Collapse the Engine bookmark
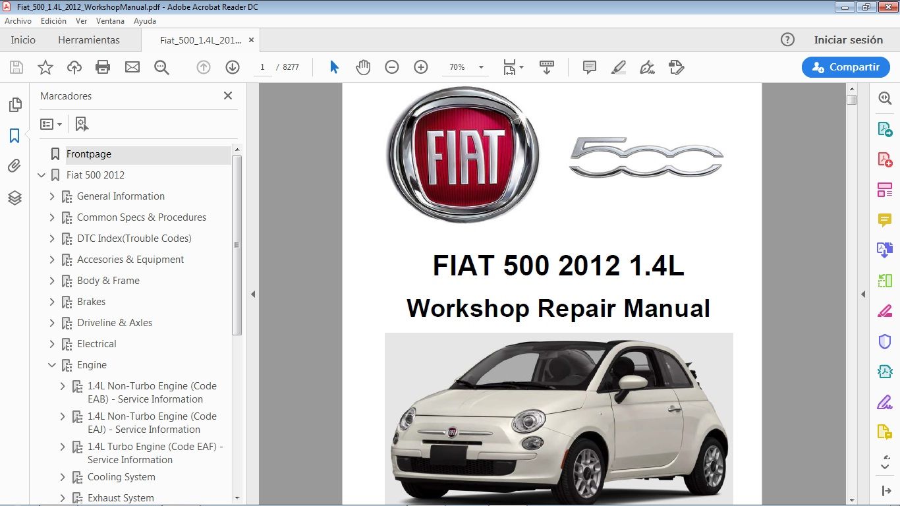 pos(52,365)
